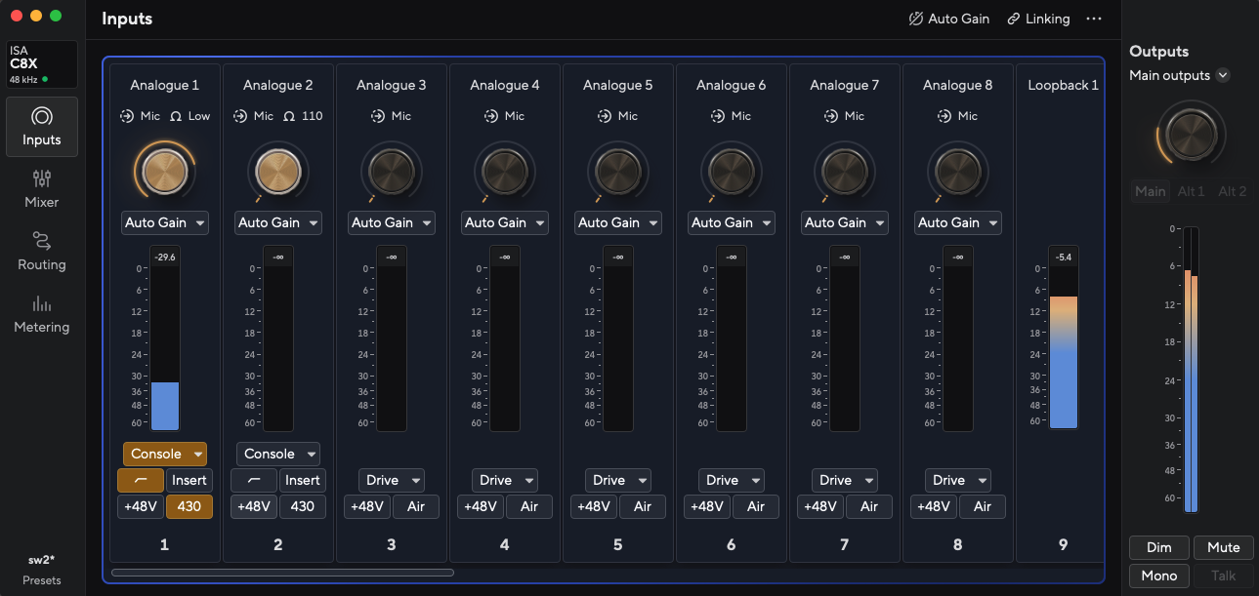Open Drive dropdown on channel 6

[x=732, y=480]
